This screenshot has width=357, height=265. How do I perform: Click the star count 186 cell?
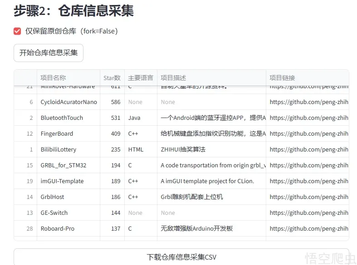pyautogui.click(x=112, y=197)
